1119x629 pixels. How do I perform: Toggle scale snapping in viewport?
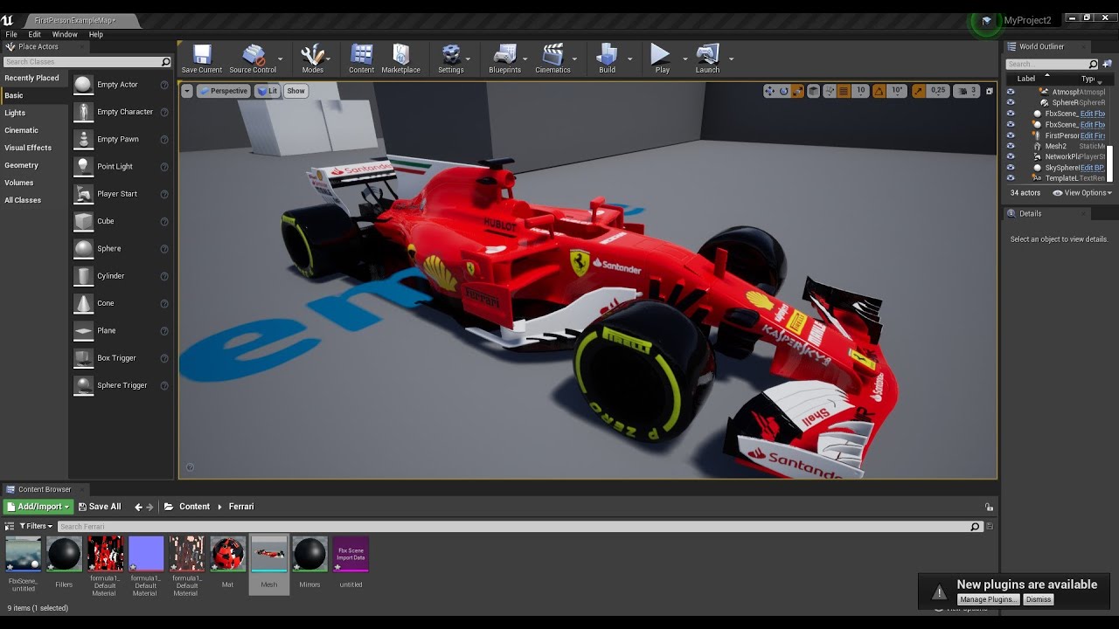tap(919, 91)
